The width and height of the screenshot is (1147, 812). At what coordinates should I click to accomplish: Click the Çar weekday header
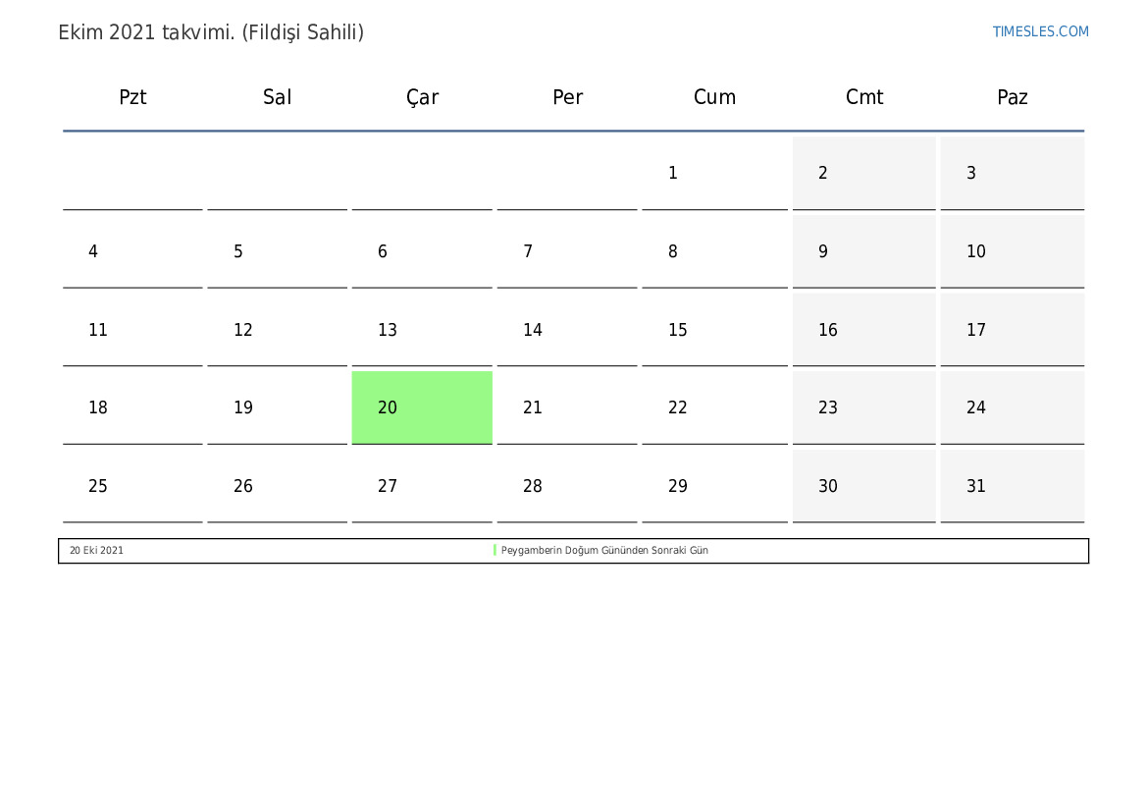422,97
